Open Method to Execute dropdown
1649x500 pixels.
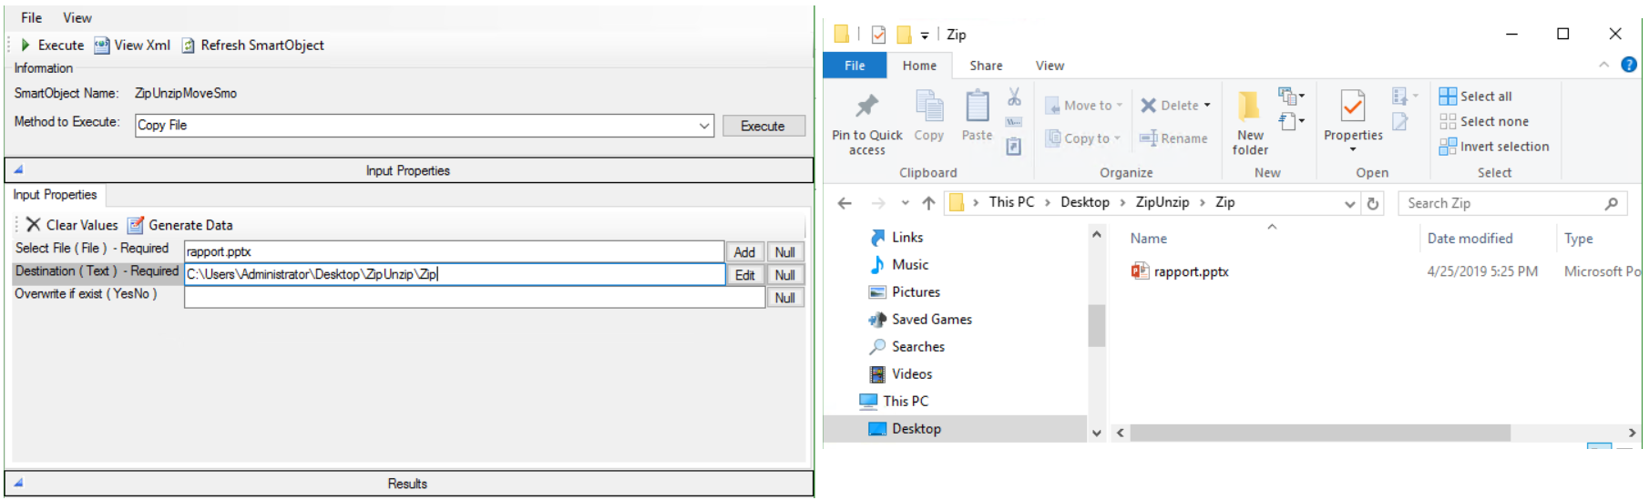(x=704, y=126)
